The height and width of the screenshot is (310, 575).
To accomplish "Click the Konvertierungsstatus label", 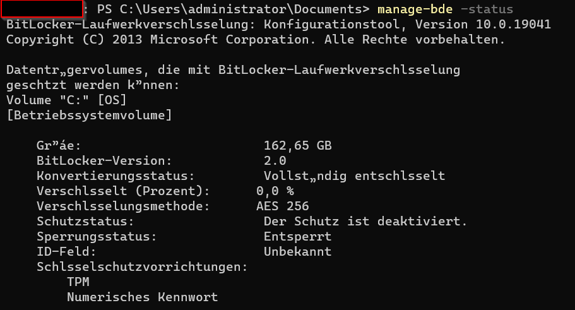I will tap(116, 176).
